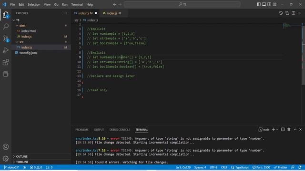Place cursor on the //read only comment
305x171 pixels.
tap(97, 90)
